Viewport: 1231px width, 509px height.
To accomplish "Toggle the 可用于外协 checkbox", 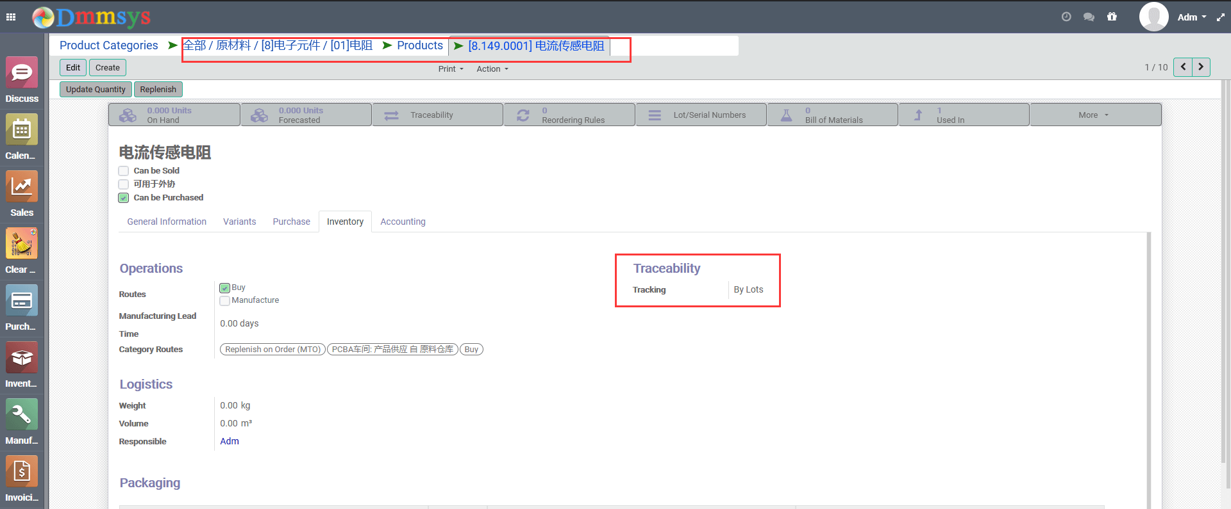I will 124,184.
